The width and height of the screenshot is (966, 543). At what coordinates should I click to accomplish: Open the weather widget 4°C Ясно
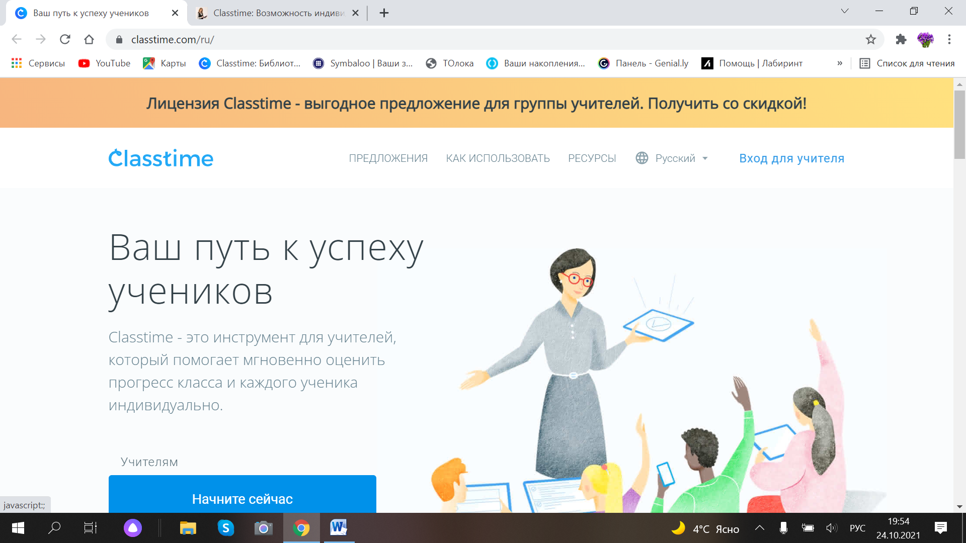(705, 528)
